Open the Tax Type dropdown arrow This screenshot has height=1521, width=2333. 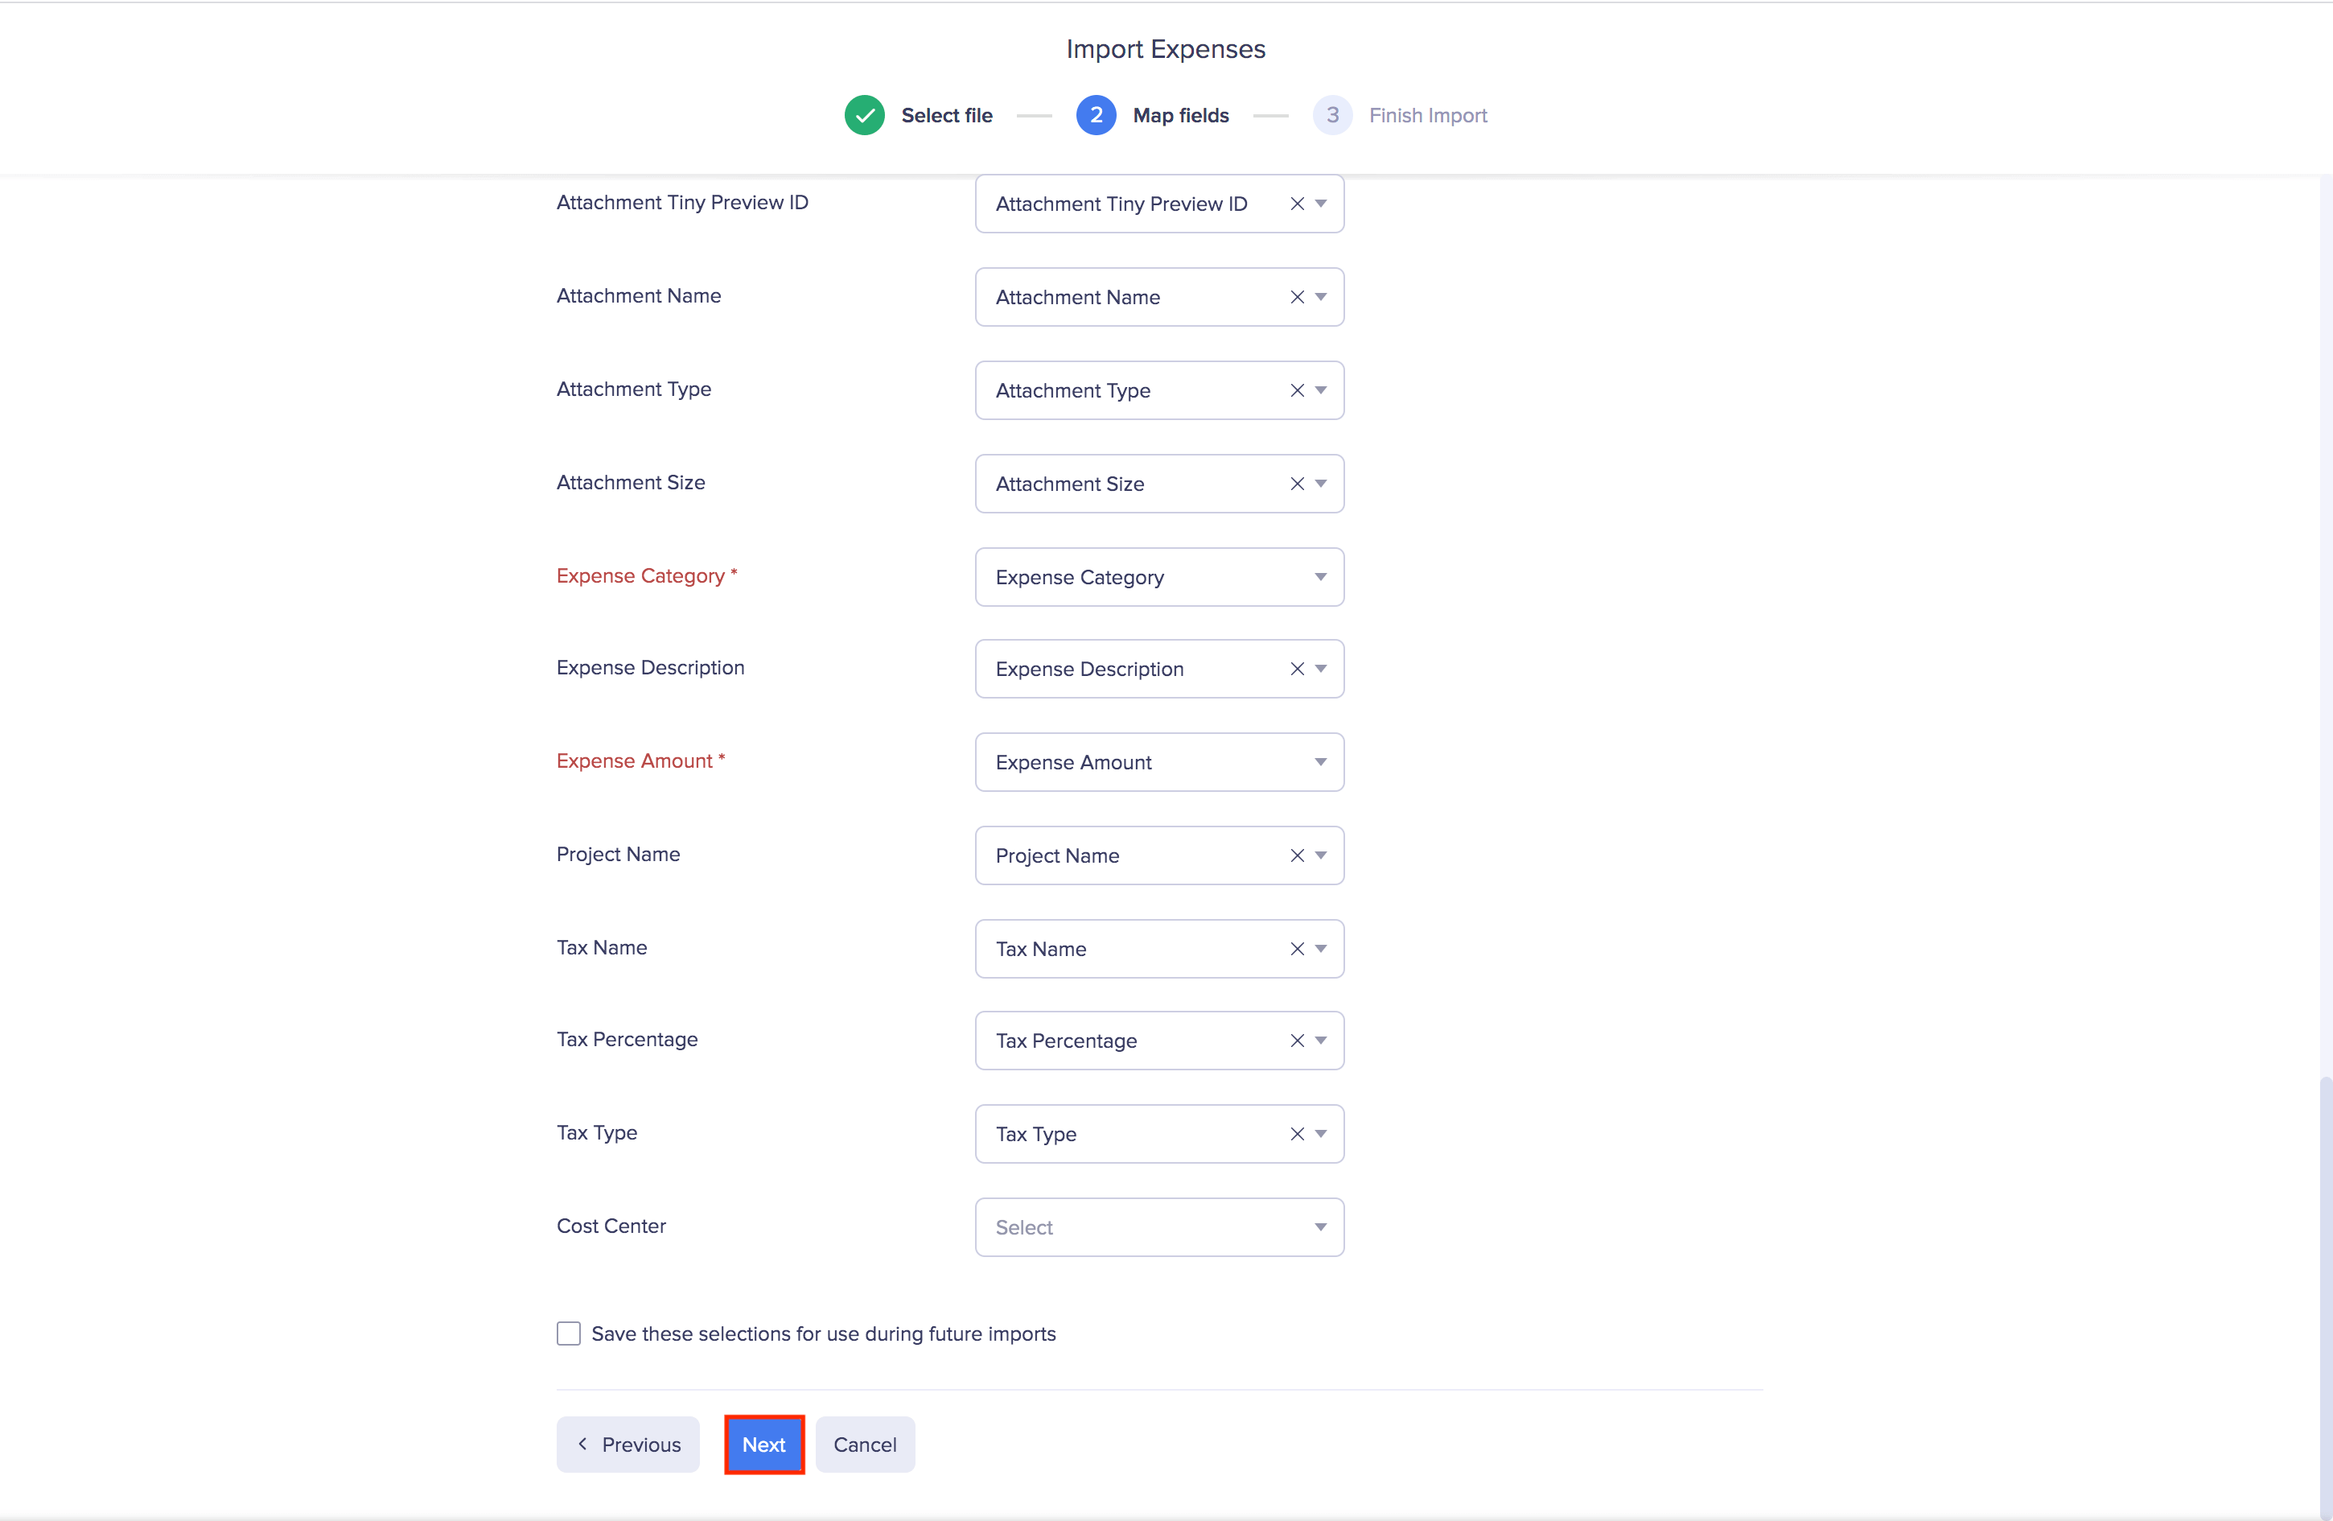[1320, 1134]
